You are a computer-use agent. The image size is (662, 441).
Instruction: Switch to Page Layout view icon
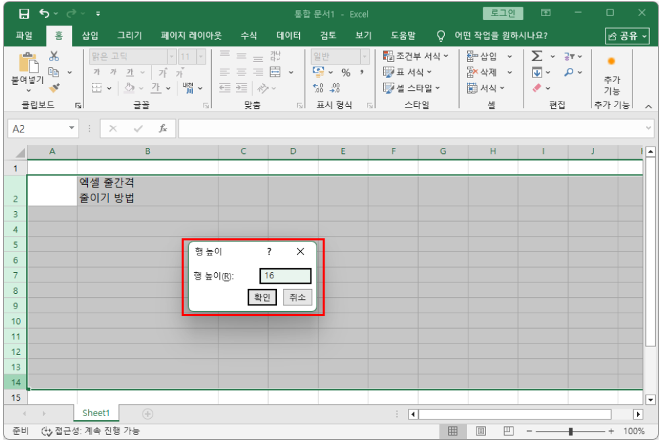point(481,431)
